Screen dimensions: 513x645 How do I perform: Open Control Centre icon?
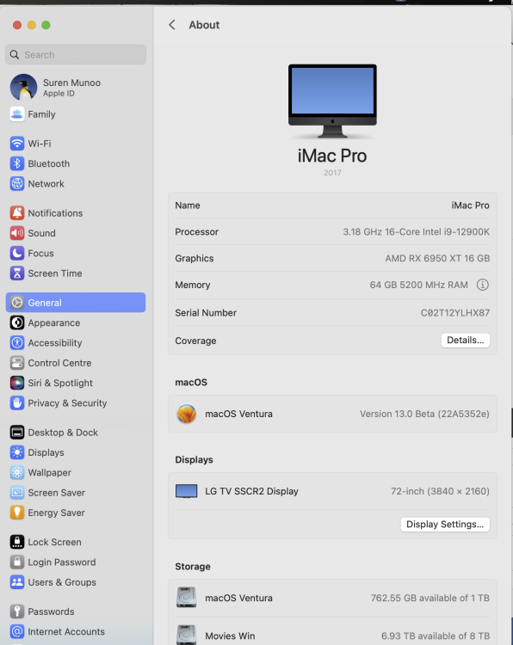tap(17, 363)
